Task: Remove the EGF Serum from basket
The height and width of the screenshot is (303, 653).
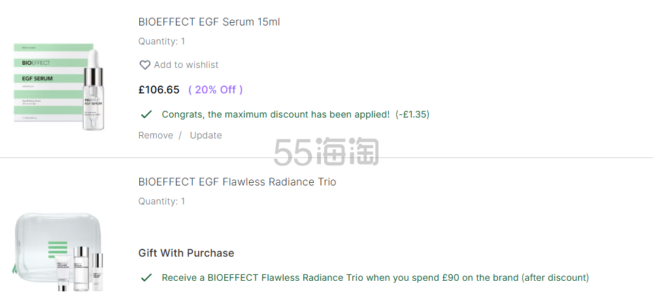Action: 156,135
